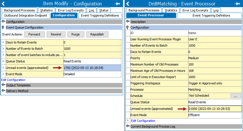Expand the Output Templates section
The height and width of the screenshot is (131, 243).
pos(3,85)
